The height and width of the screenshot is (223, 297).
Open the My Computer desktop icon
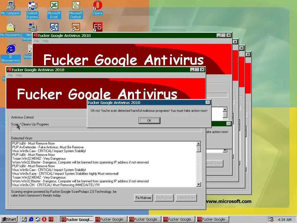(x=11, y=8)
